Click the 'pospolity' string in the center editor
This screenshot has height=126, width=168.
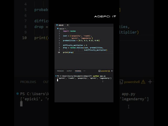coord(76,36)
